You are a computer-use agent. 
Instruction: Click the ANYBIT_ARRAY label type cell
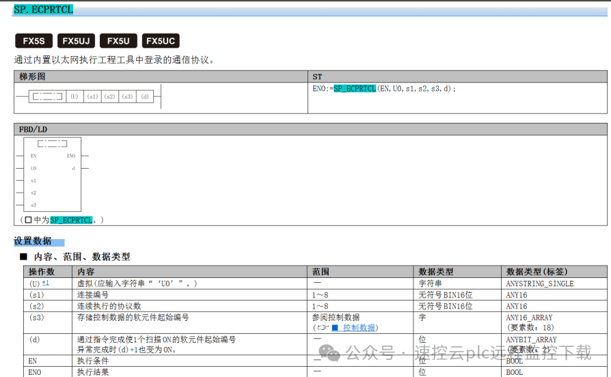554,344
